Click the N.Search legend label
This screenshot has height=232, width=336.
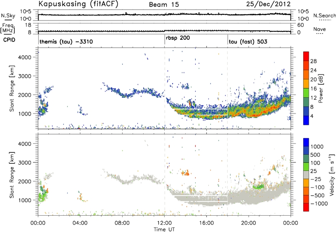point(324,15)
